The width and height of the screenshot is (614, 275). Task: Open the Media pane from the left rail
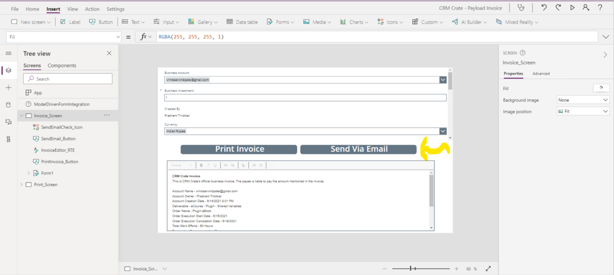(x=9, y=122)
